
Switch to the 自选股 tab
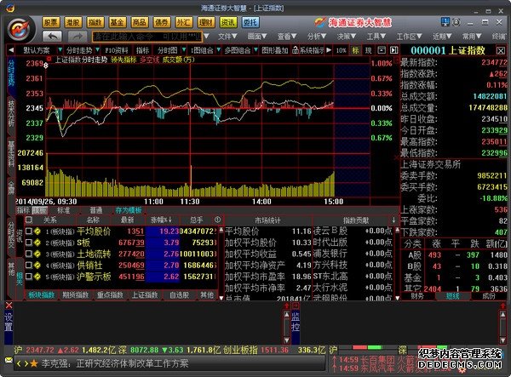click(179, 295)
